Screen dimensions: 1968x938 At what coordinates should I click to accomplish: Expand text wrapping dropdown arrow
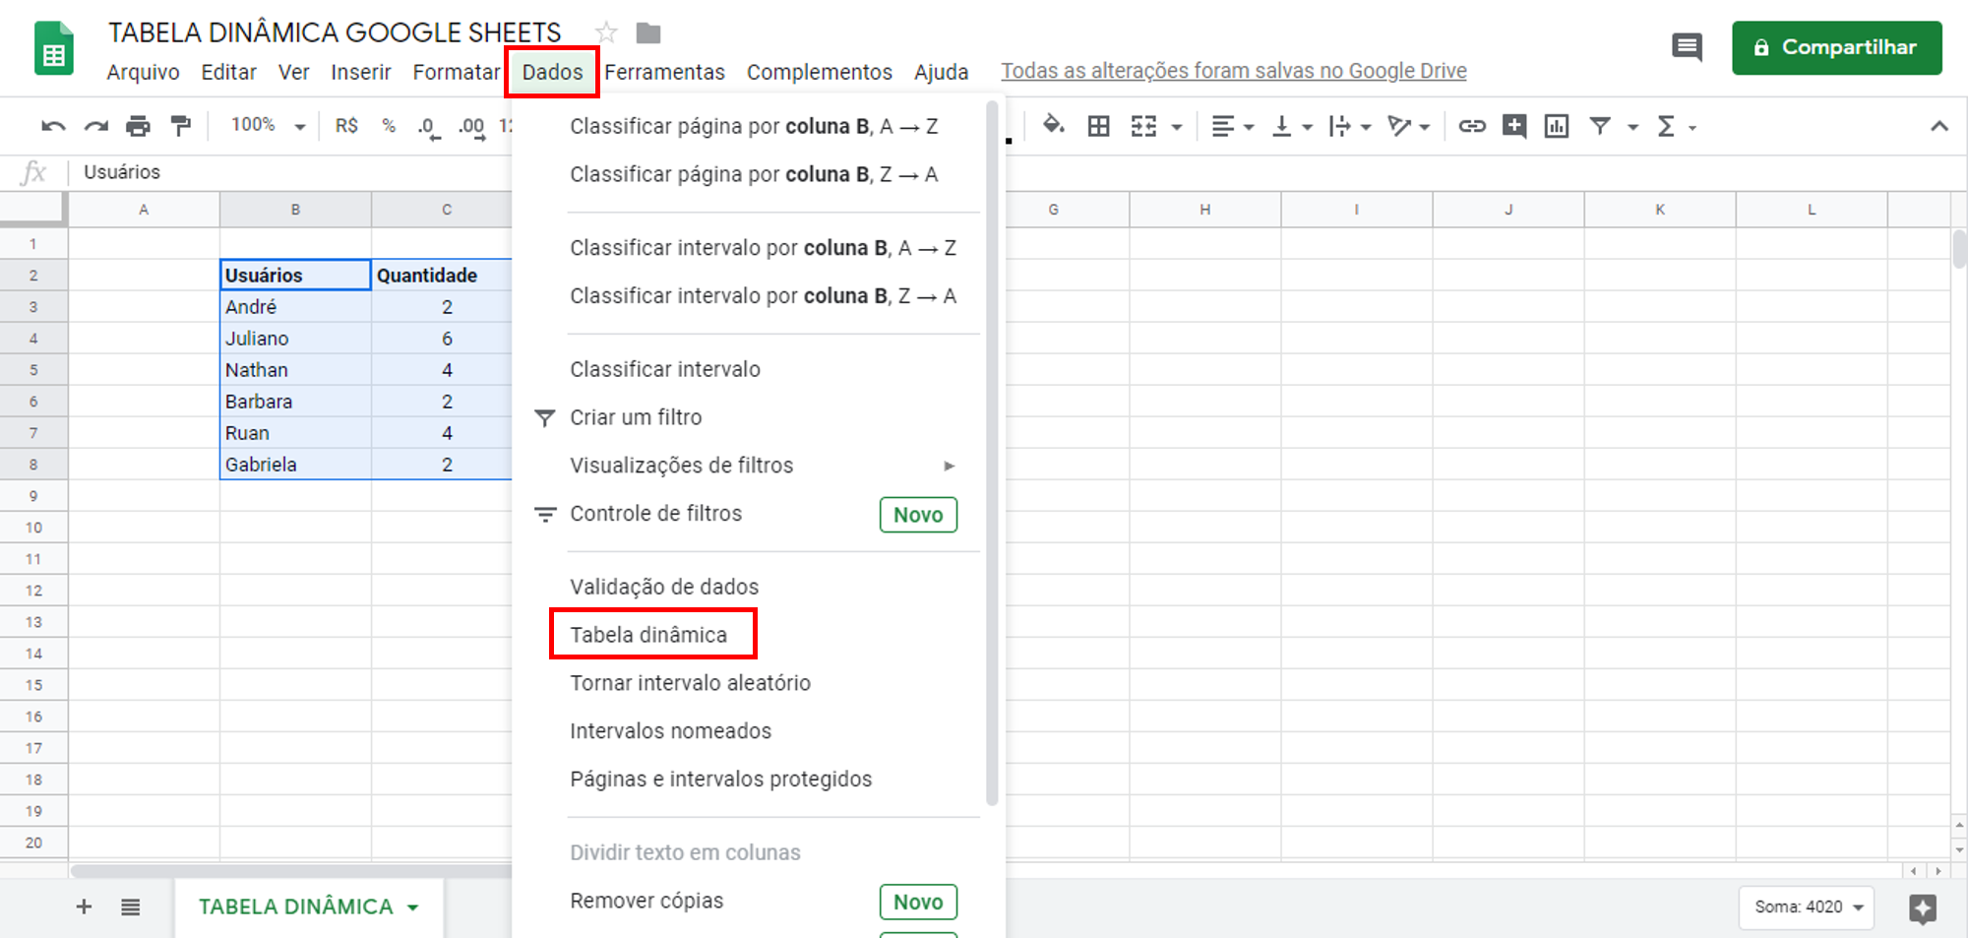[x=1366, y=127]
